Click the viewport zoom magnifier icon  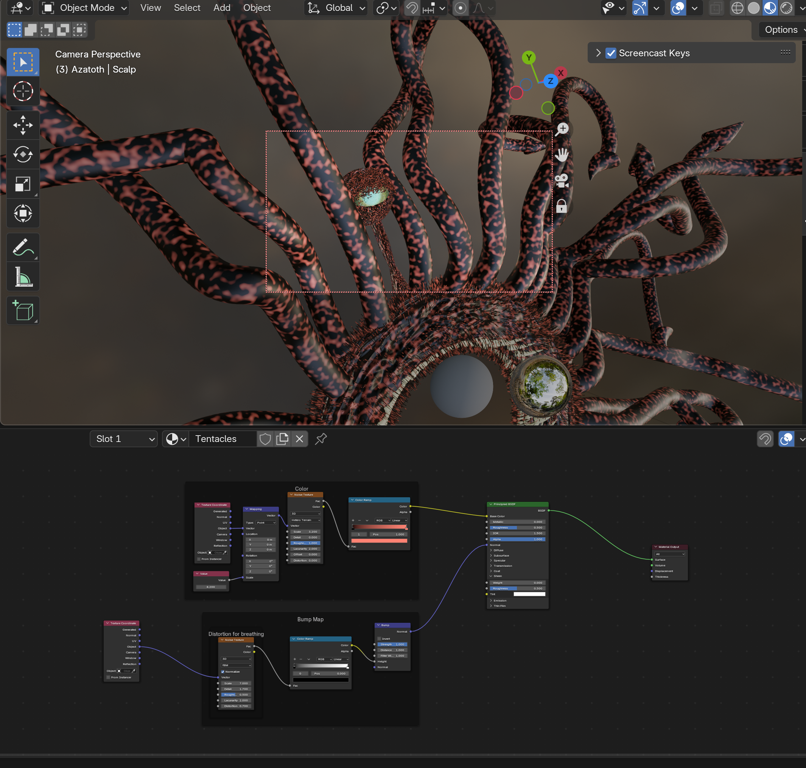coord(562,129)
